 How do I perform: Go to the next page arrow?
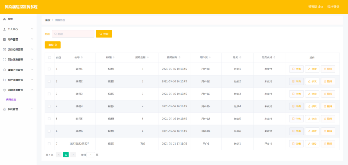73,155
